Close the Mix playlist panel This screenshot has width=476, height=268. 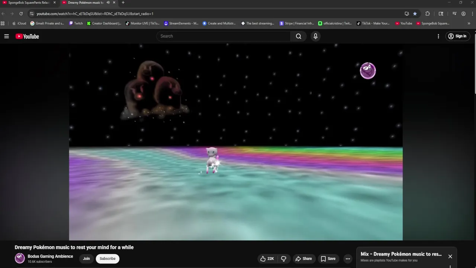[x=450, y=256]
